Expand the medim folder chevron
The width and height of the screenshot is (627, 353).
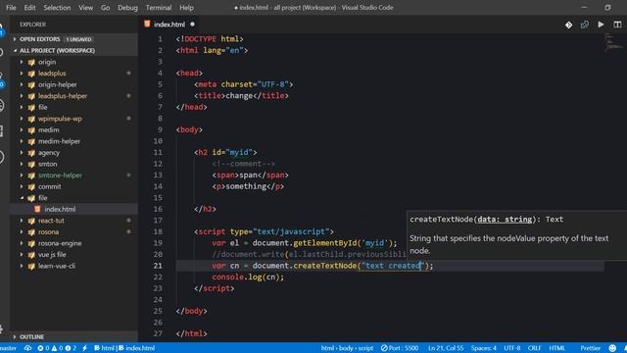(x=22, y=130)
